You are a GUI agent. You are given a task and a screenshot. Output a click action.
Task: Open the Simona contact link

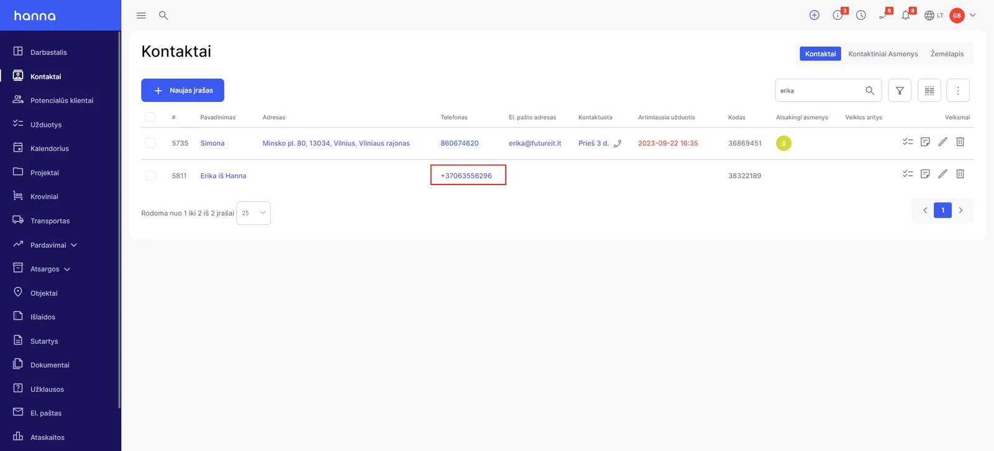tap(212, 143)
